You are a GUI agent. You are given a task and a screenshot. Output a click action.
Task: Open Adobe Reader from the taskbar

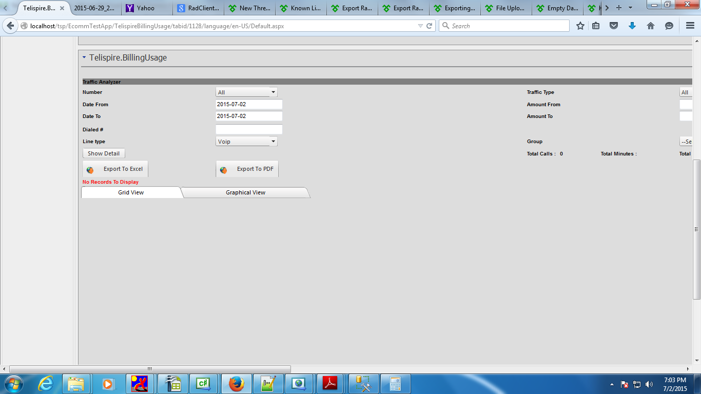[330, 384]
